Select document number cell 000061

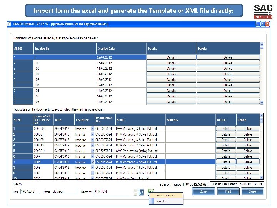tap(43, 134)
